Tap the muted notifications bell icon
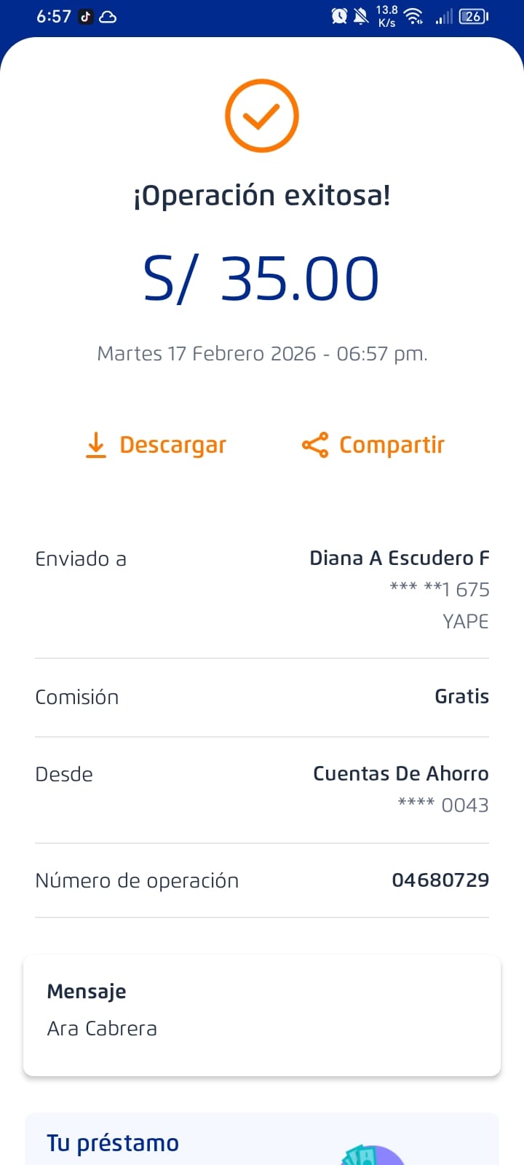524x1165 pixels. [x=361, y=16]
